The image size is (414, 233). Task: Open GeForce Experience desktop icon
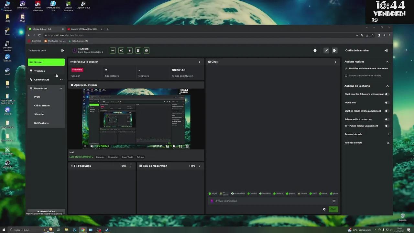68,6
